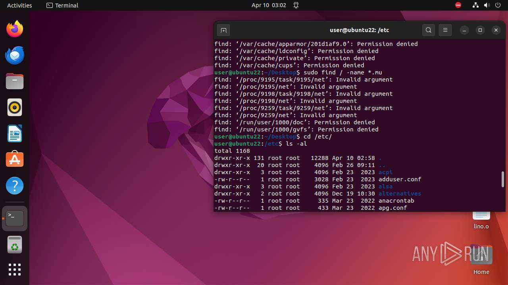Open the Activities overview

[x=19, y=5]
